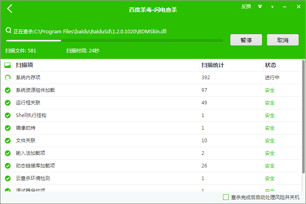Click the green check beside 动态链接库加载项

pyautogui.click(x=8, y=166)
